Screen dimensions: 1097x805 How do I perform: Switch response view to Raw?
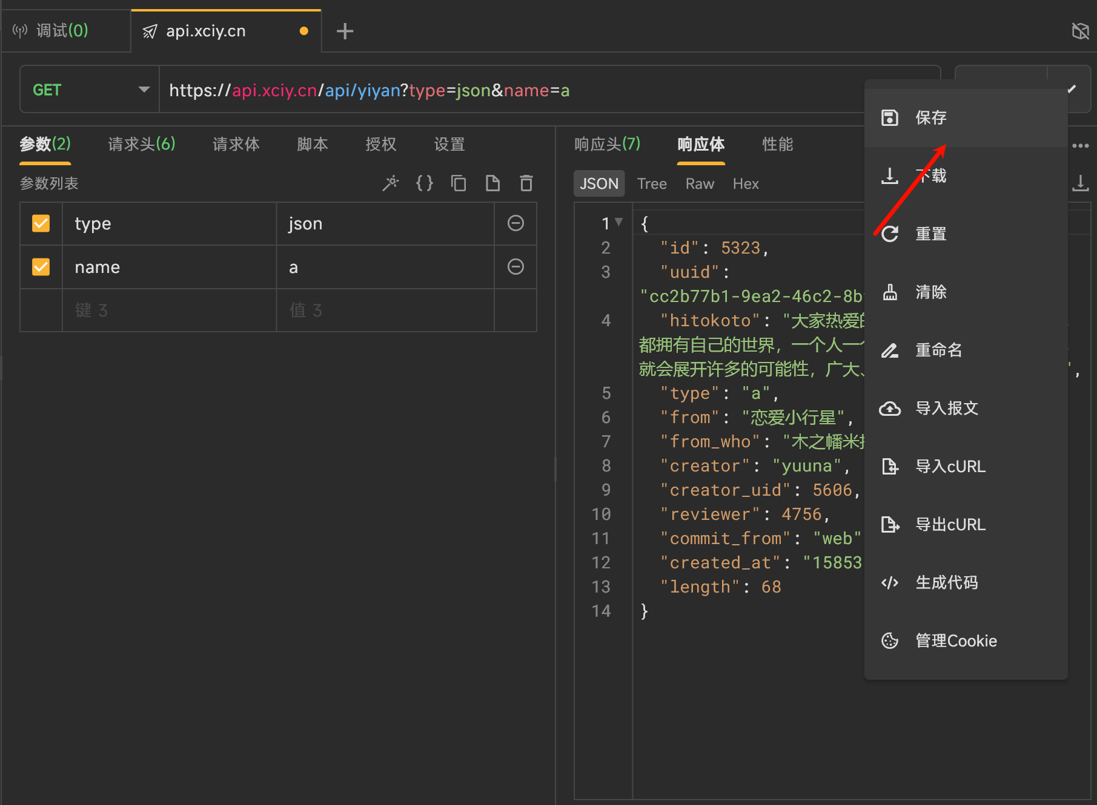click(x=700, y=183)
